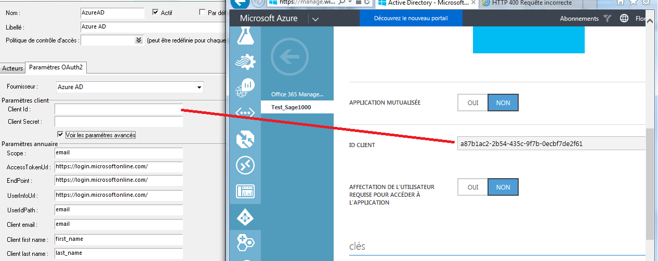Open the networks brackets sidebar icon
This screenshot has height=261, width=658.
pos(245,112)
